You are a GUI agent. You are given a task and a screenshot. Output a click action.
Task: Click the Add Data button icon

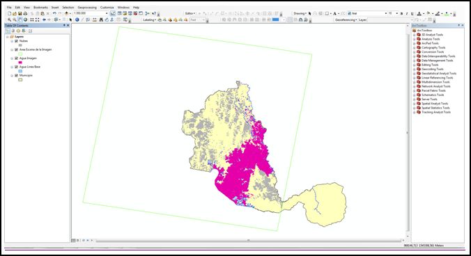click(66, 13)
